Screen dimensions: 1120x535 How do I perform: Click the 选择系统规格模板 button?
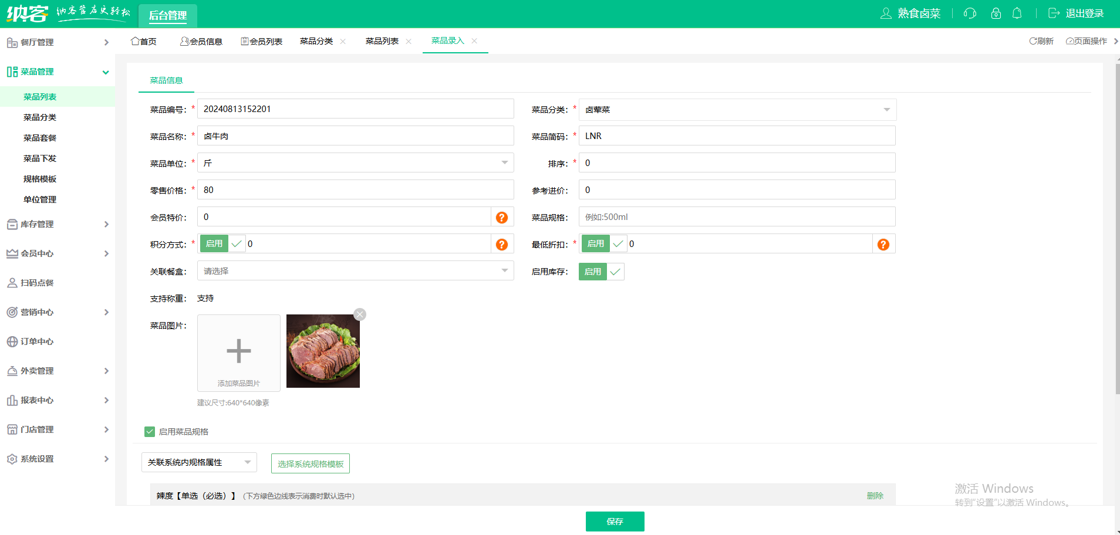click(x=311, y=464)
